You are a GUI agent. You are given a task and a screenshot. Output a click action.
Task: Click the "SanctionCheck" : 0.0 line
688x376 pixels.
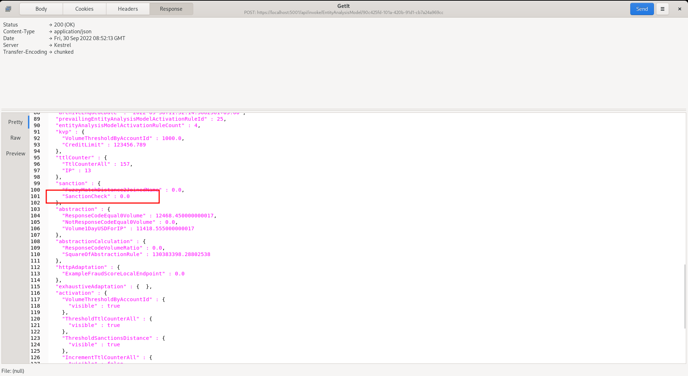96,196
